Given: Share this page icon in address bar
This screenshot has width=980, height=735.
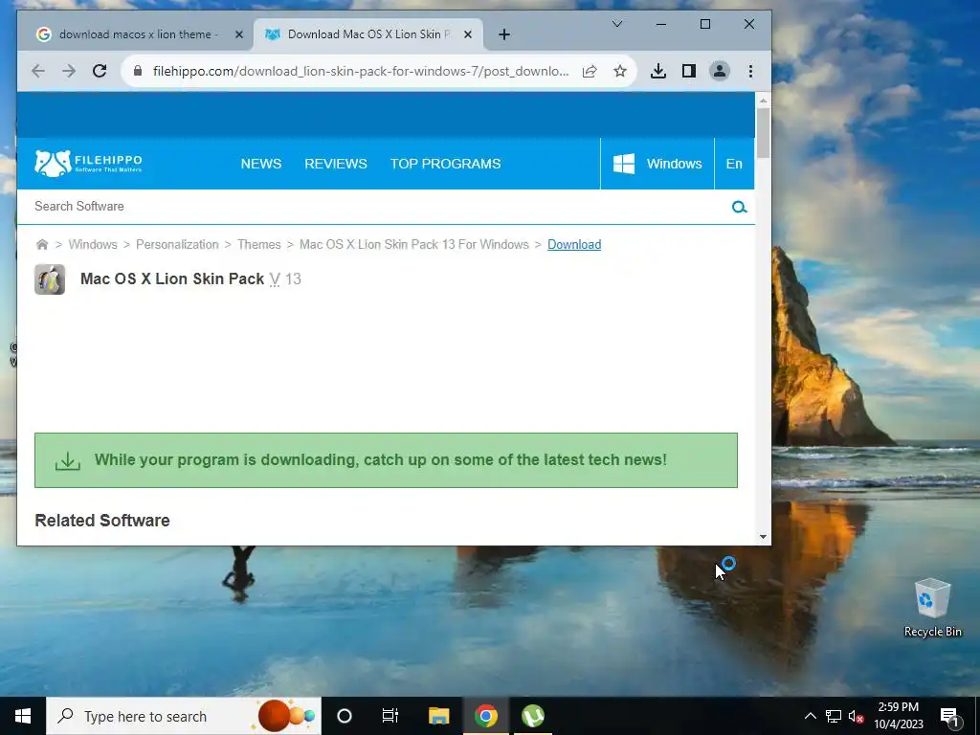Looking at the screenshot, I should point(590,71).
